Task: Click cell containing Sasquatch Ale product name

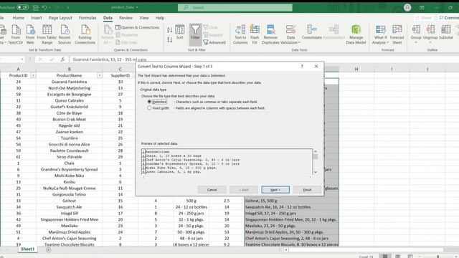Action: point(69,207)
